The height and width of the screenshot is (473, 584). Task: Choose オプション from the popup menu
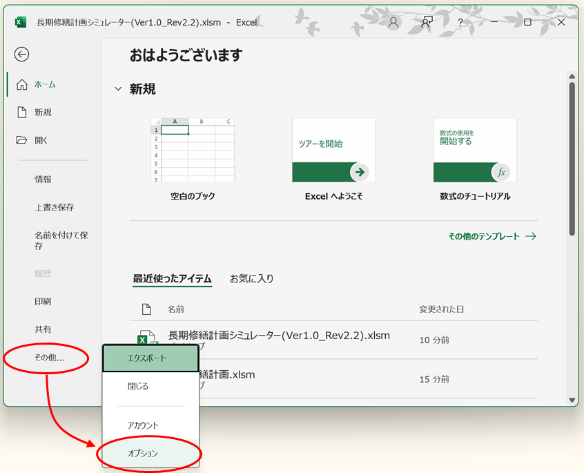pyautogui.click(x=143, y=454)
